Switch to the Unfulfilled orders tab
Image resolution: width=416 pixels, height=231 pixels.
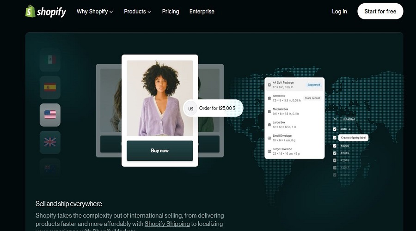[349, 119]
